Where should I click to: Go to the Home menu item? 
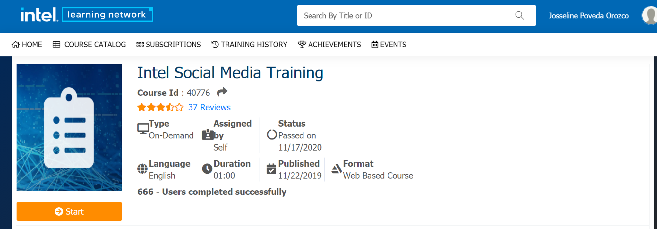click(x=27, y=45)
